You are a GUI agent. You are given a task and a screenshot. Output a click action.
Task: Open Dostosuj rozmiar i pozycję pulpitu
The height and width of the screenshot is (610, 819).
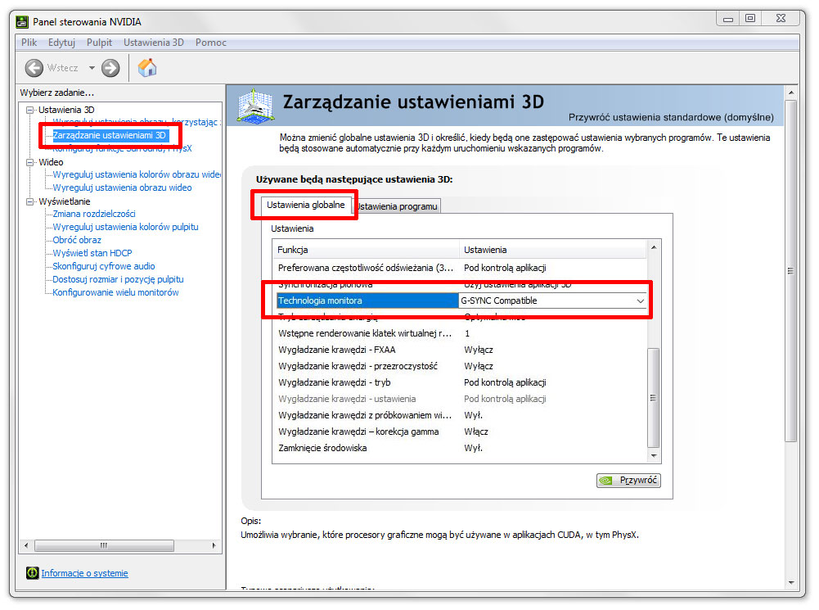[x=118, y=279]
